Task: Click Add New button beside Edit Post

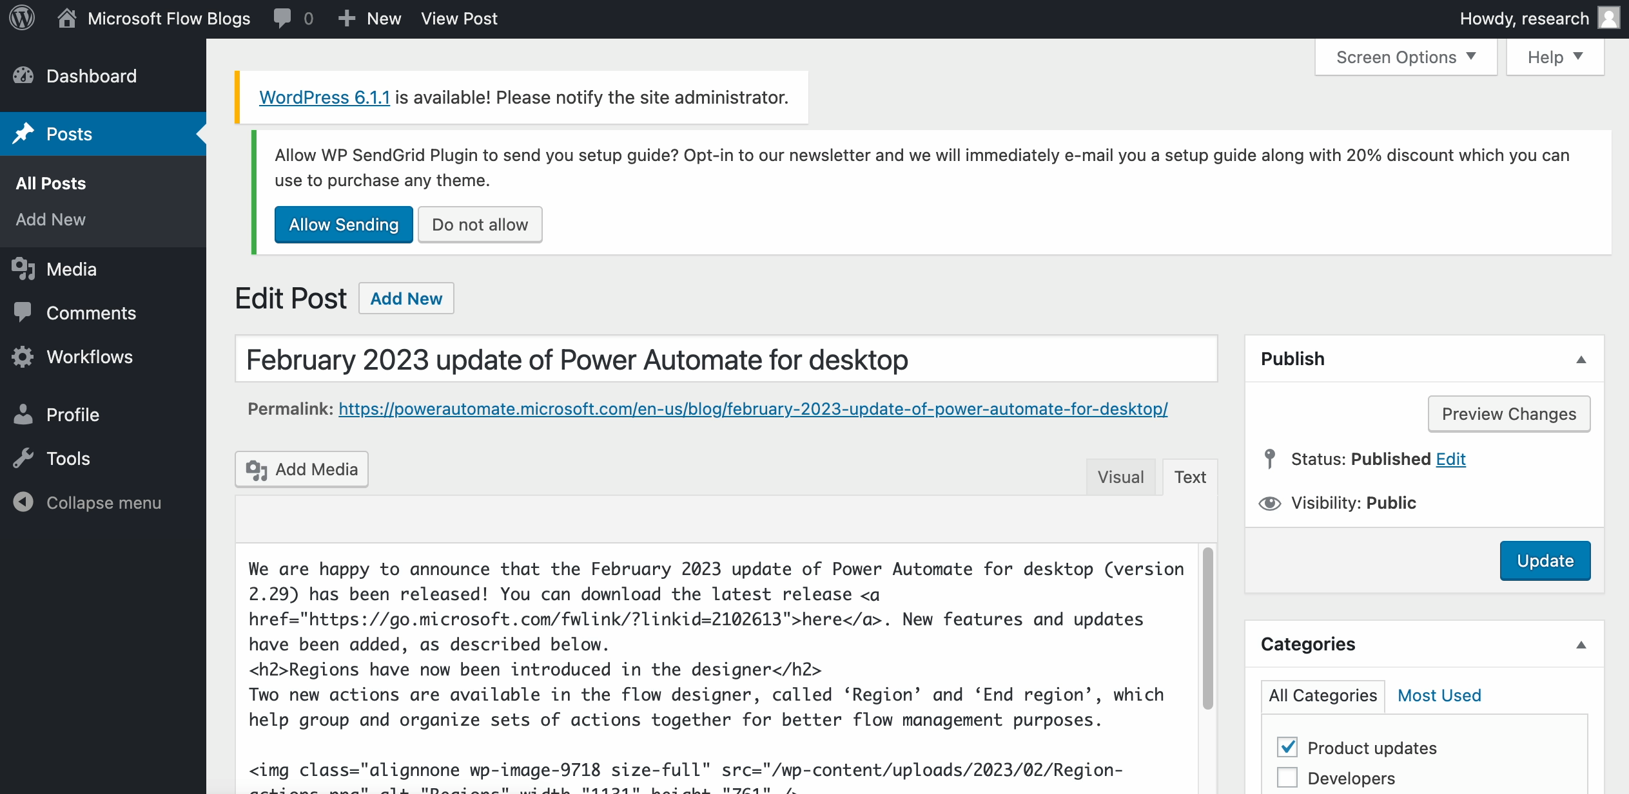Action: click(x=406, y=299)
